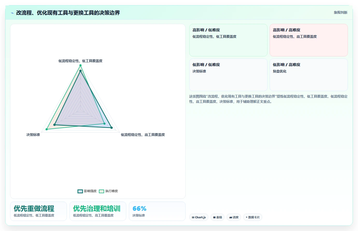Click the lower-right 影响强度 radar point
The height and width of the screenshot is (231, 358).
pos(111,128)
